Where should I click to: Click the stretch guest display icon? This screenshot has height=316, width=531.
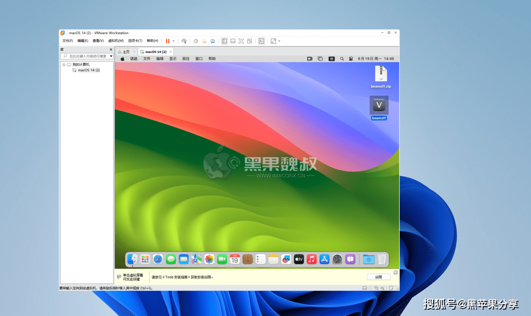point(273,41)
